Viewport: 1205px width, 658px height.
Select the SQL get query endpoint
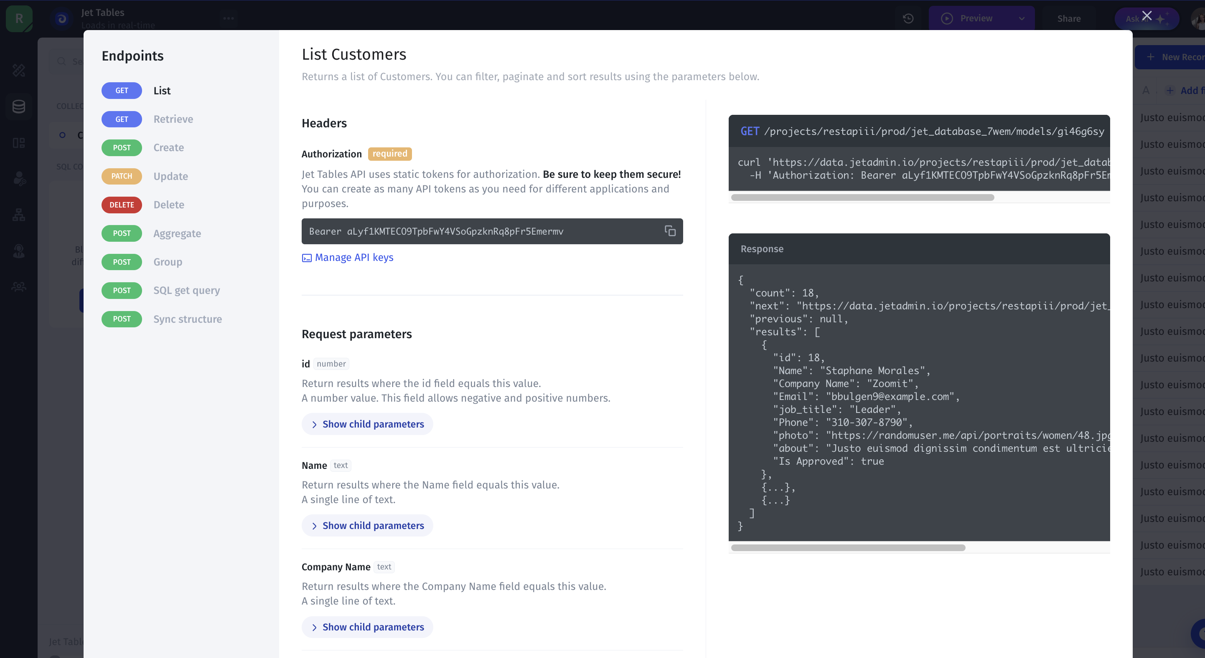point(186,290)
